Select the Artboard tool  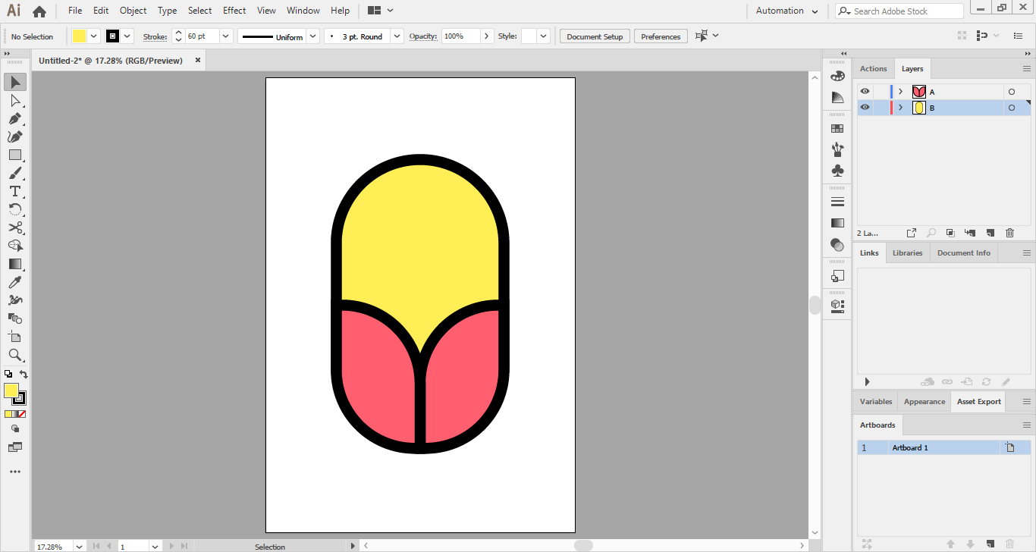click(x=15, y=337)
